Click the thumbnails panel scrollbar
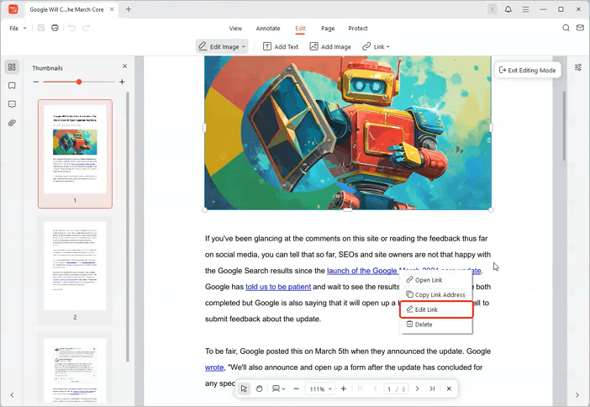Image resolution: width=590 pixels, height=407 pixels. pyautogui.click(x=128, y=227)
